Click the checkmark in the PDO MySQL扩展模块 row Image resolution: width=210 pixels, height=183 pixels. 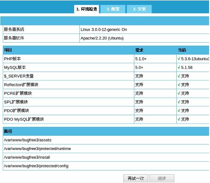pos(179,119)
